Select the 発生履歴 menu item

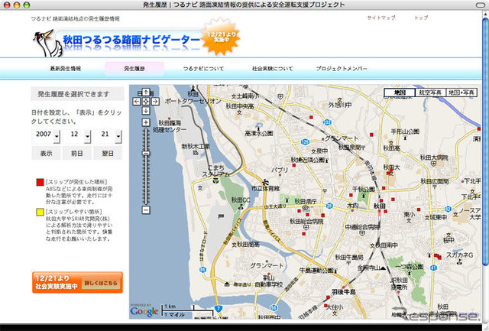pos(134,69)
